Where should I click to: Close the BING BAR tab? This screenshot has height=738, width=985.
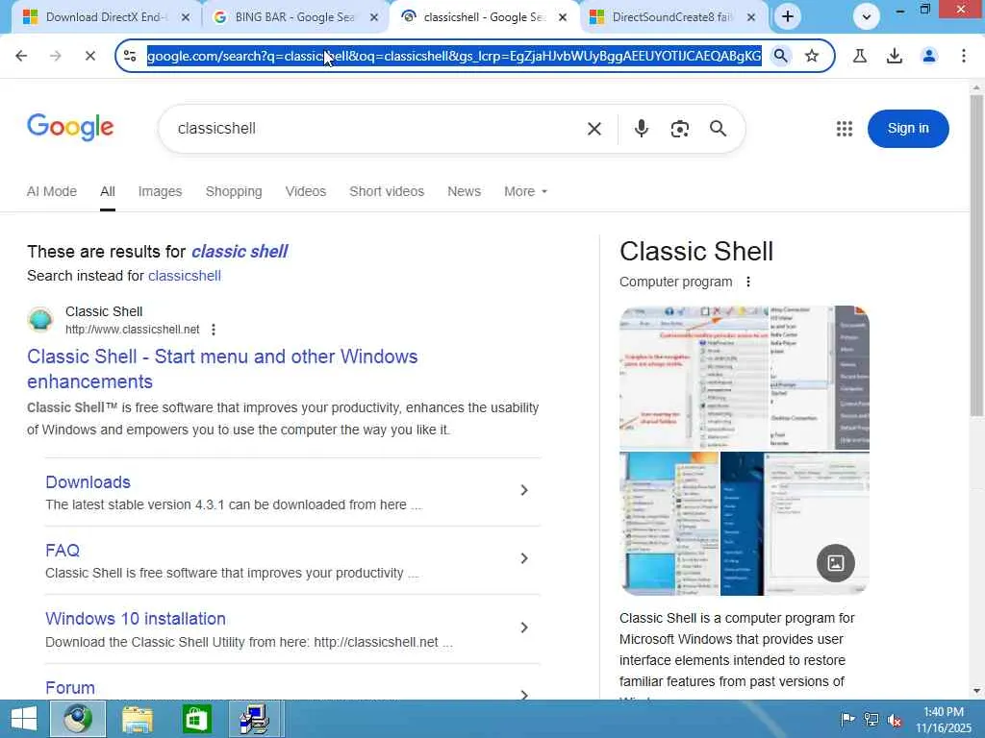click(374, 17)
